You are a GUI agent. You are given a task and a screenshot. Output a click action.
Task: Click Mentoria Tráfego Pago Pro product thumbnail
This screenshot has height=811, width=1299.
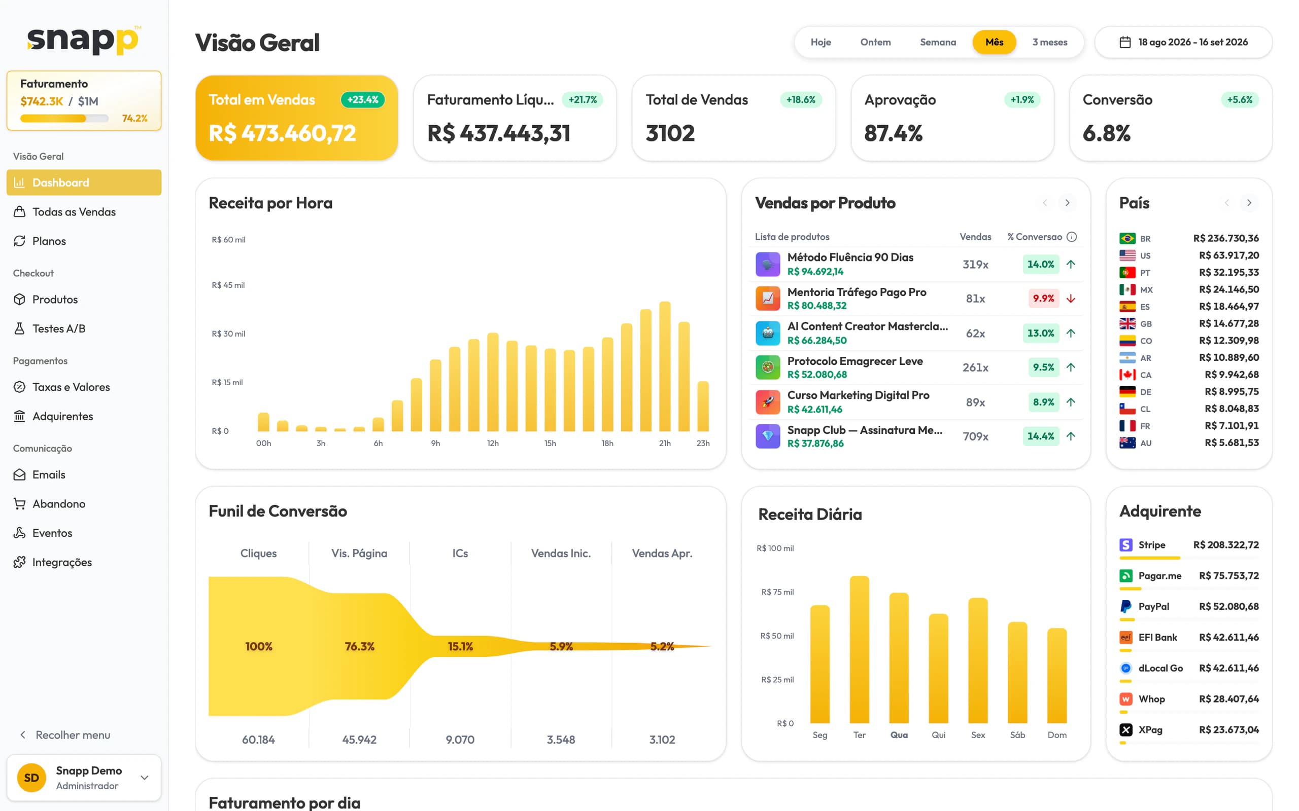(x=768, y=298)
